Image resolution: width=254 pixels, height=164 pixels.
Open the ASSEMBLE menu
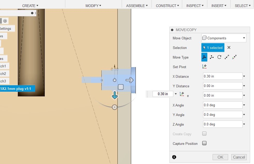(137, 6)
